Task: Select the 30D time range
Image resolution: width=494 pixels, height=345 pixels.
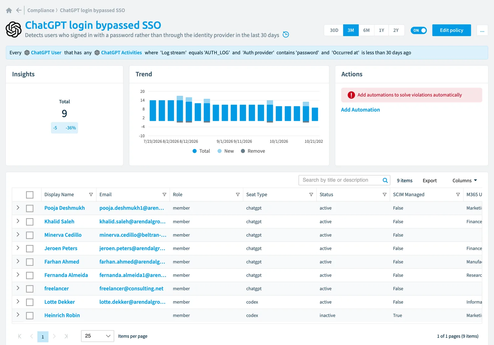Action: point(334,30)
